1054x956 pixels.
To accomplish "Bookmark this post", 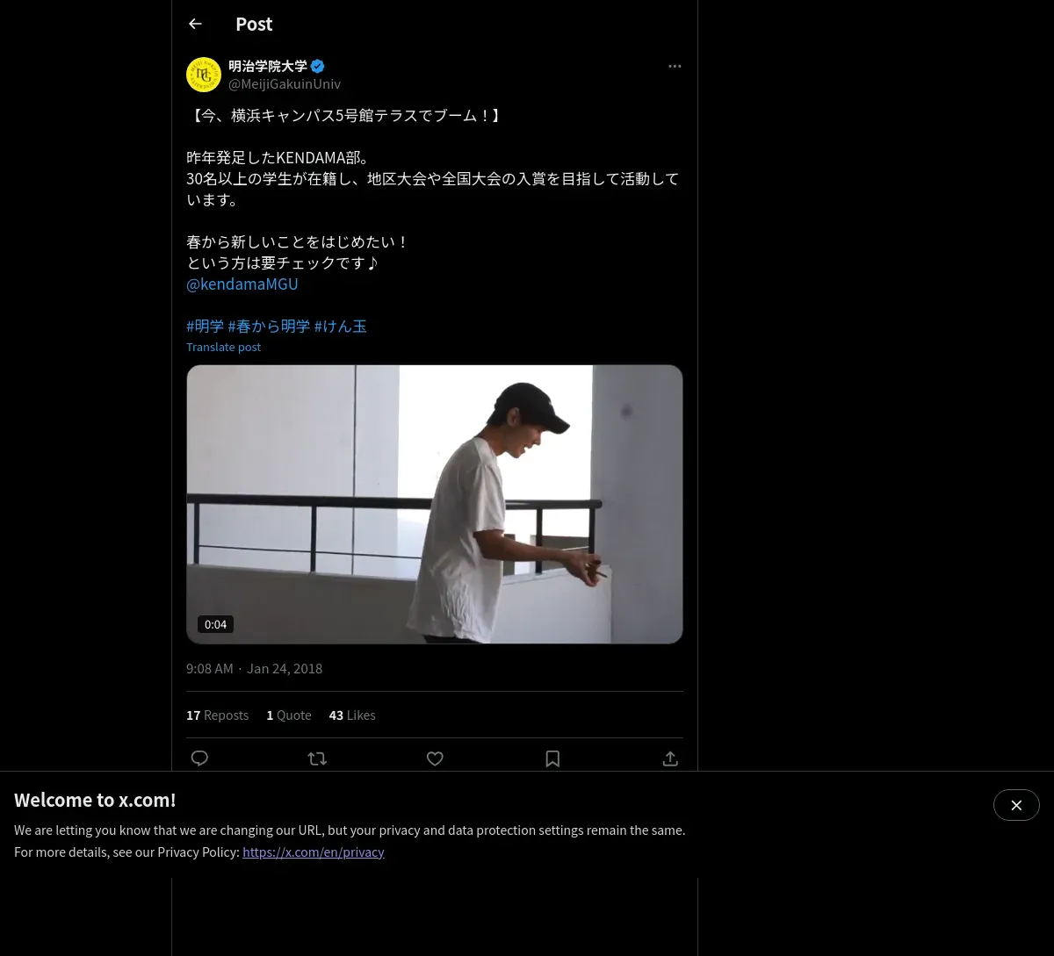I will point(552,758).
